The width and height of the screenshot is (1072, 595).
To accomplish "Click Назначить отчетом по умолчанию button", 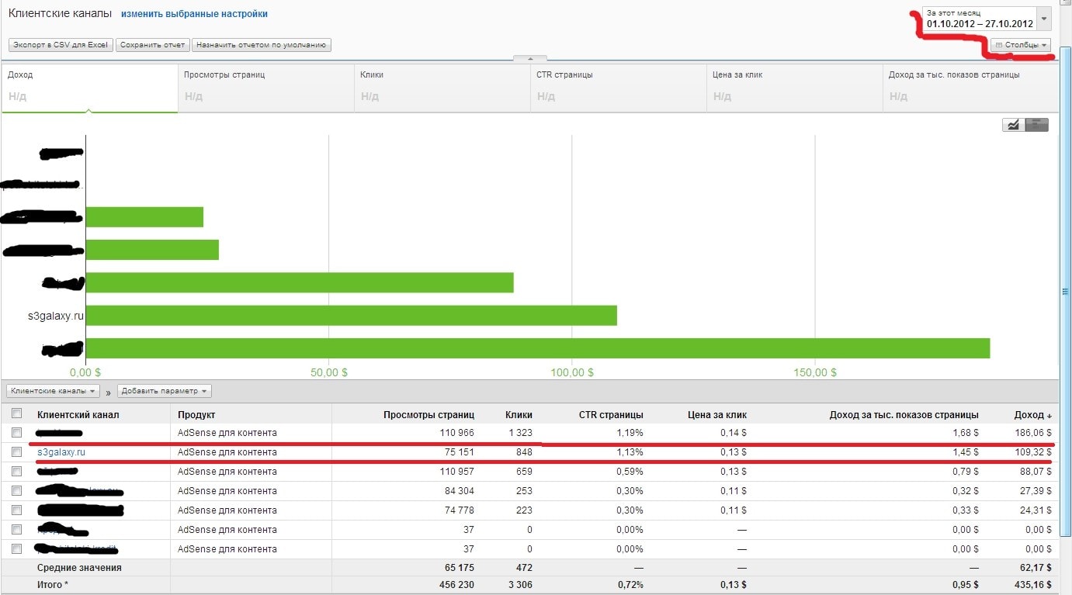I will pyautogui.click(x=262, y=45).
